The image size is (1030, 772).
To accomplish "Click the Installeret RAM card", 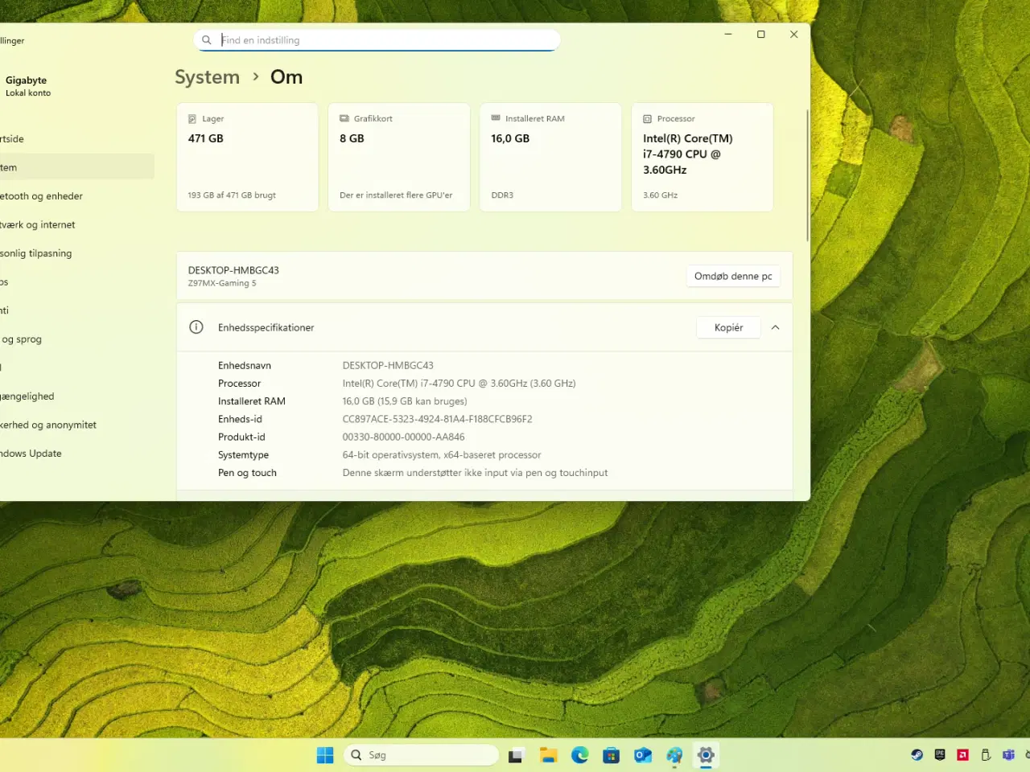I will tap(550, 157).
